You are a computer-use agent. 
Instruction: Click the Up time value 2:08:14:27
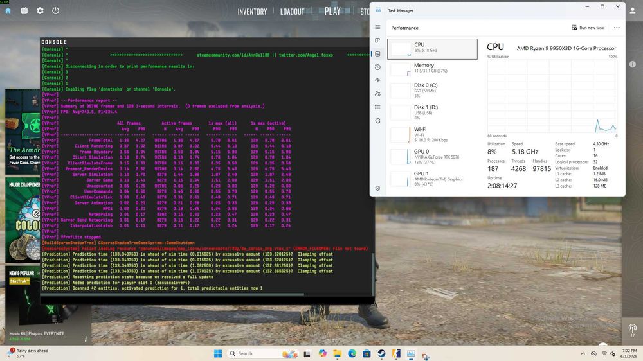(502, 186)
